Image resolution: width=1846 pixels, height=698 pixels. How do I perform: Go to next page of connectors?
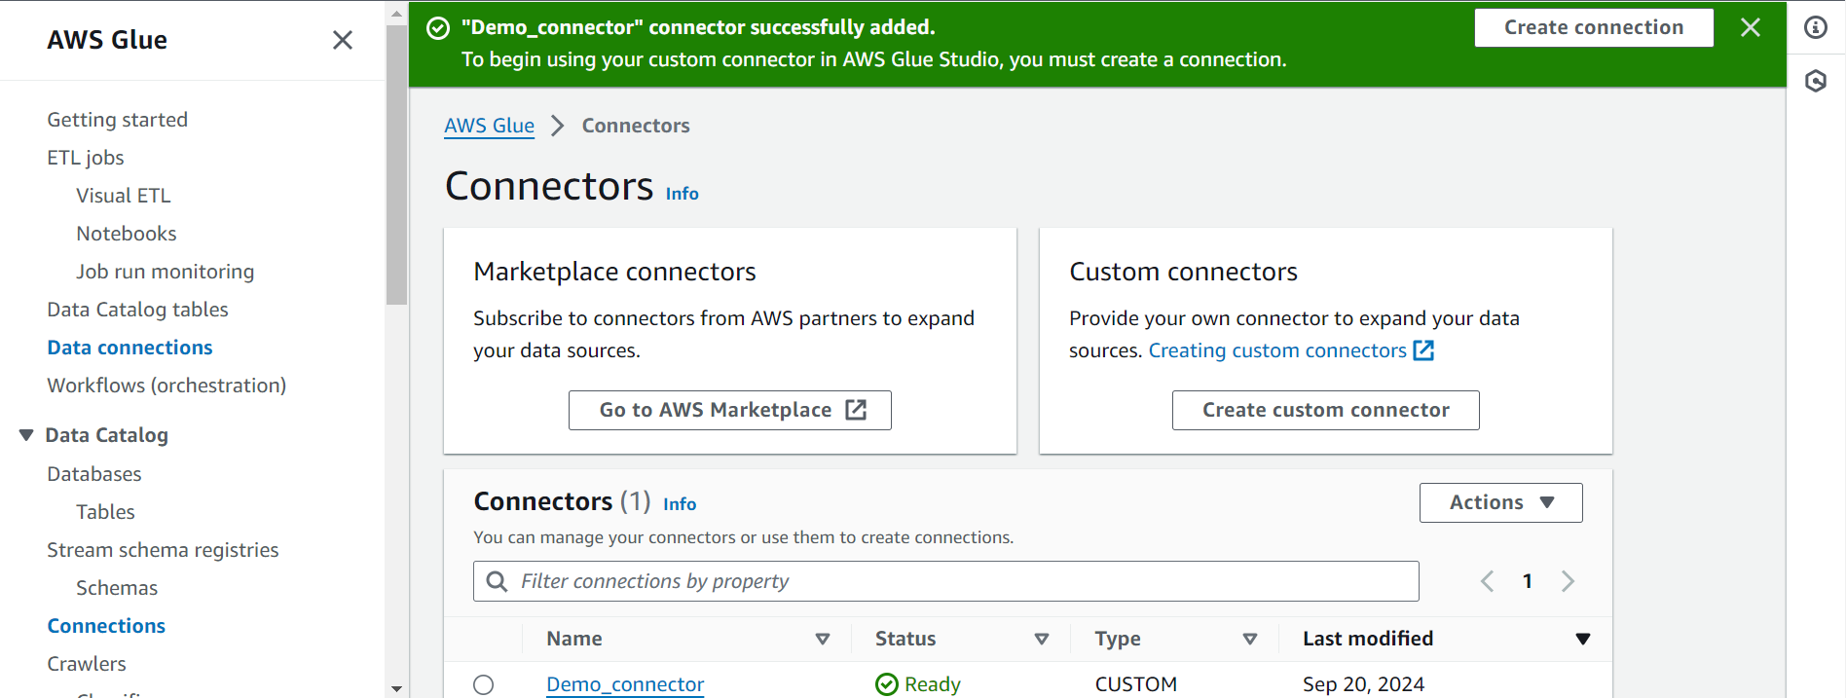(x=1568, y=581)
